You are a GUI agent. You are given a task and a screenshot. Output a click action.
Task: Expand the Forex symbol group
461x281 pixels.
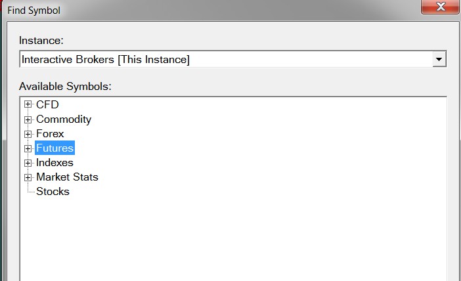[x=28, y=134]
